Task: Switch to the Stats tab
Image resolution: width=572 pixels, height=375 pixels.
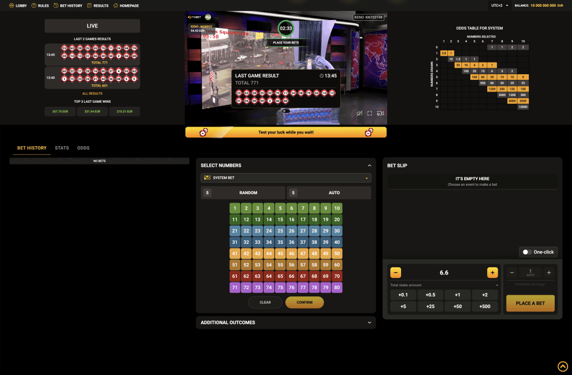Action: coord(62,148)
